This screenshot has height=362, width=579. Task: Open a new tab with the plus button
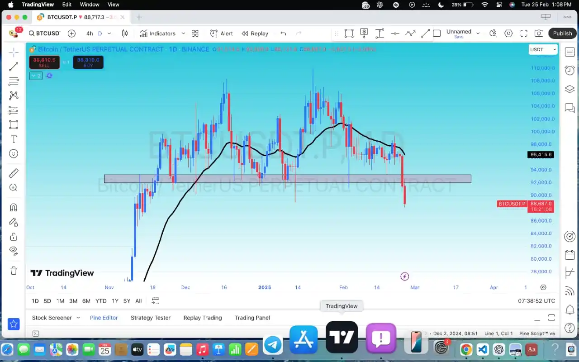139,17
